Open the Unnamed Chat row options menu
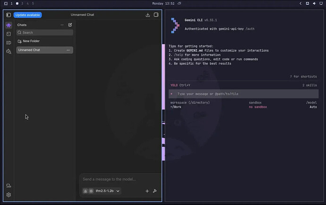326x205 pixels. [x=68, y=50]
